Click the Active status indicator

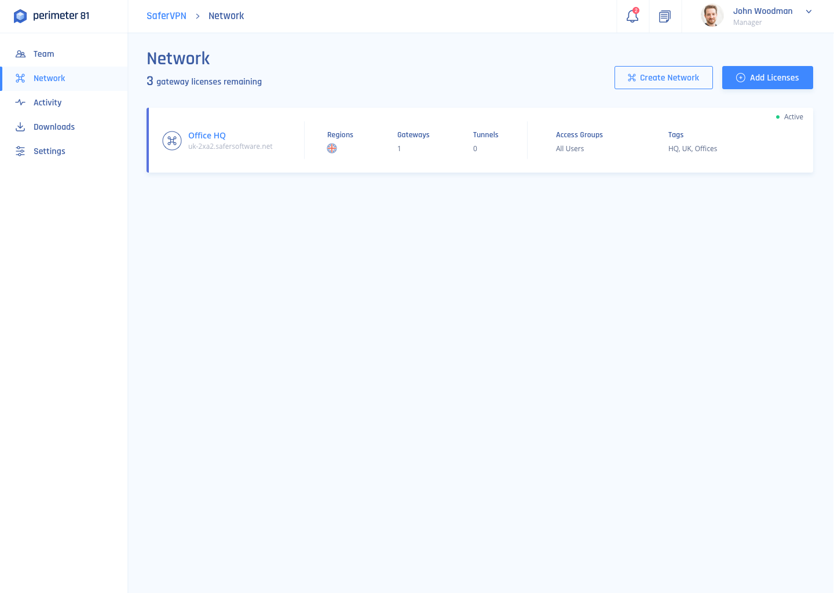(x=789, y=117)
